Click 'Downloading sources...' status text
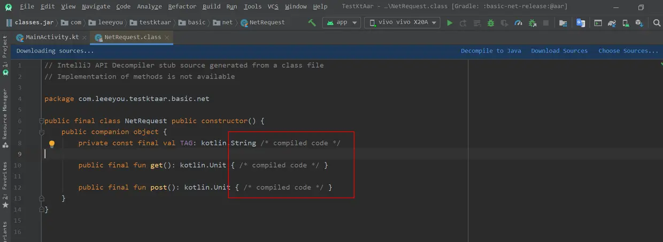Image resolution: width=663 pixels, height=242 pixels. click(55, 51)
